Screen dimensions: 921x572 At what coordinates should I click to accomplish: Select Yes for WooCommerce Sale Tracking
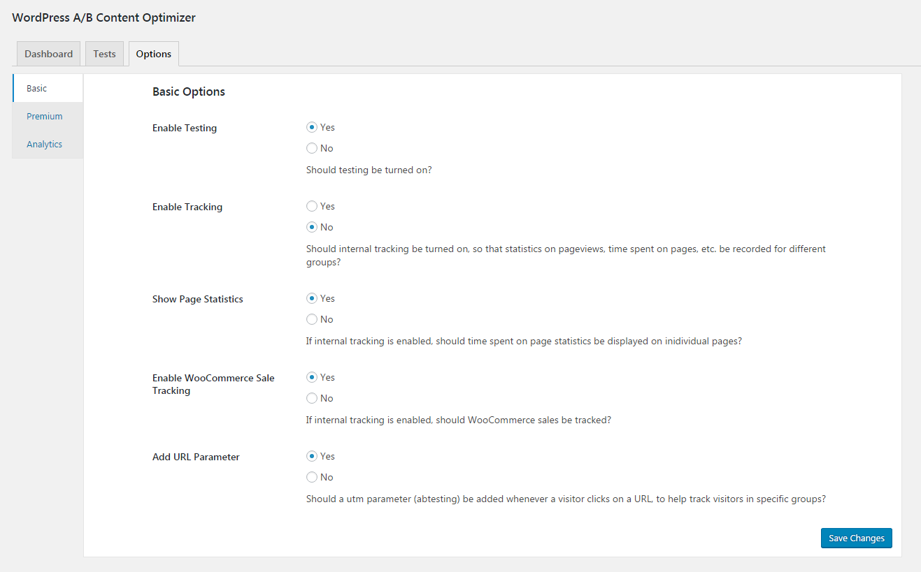point(312,377)
